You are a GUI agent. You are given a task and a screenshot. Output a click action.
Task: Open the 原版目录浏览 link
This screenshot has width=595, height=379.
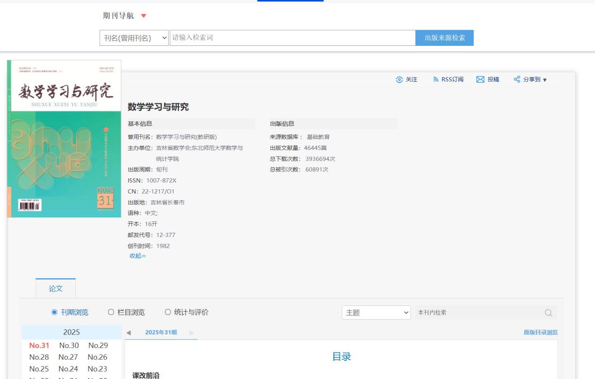tap(540, 332)
